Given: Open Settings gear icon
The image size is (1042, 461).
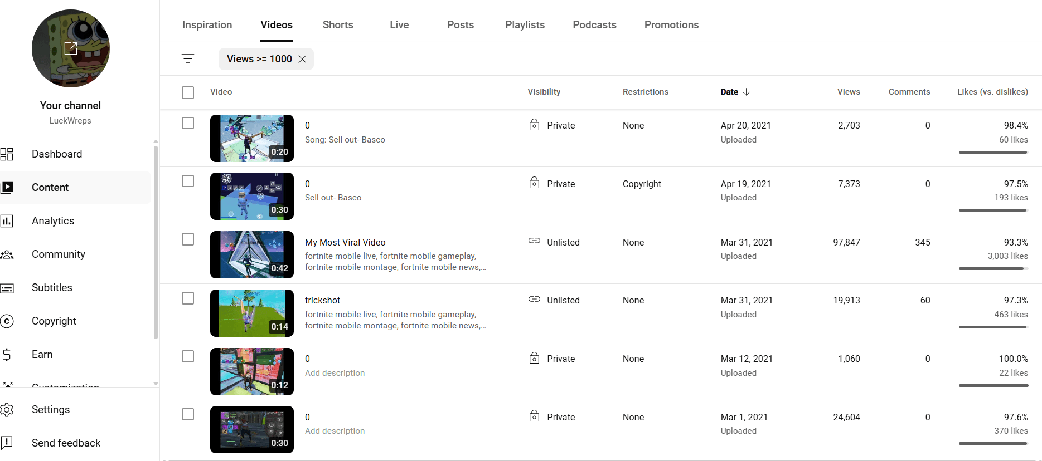Looking at the screenshot, I should point(7,410).
